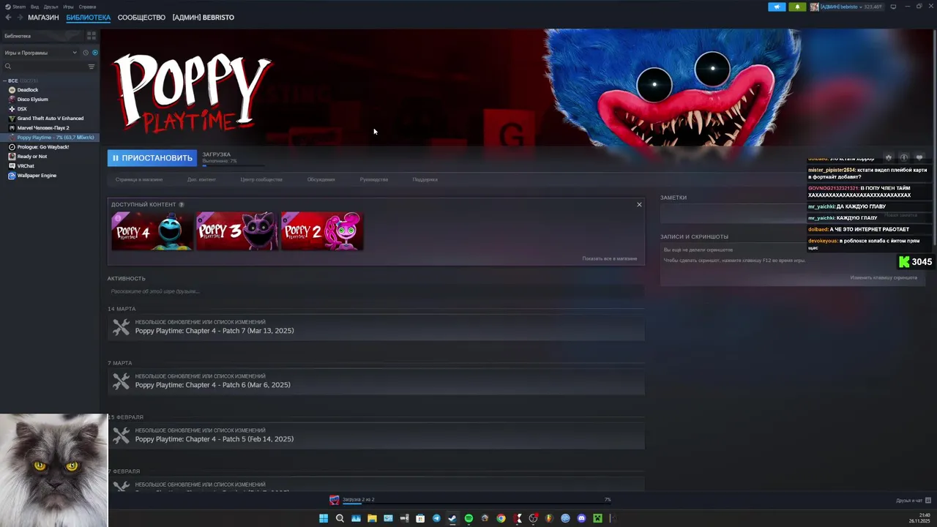937x527 pixels.
Task: Open the Вид menu
Action: click(x=34, y=7)
